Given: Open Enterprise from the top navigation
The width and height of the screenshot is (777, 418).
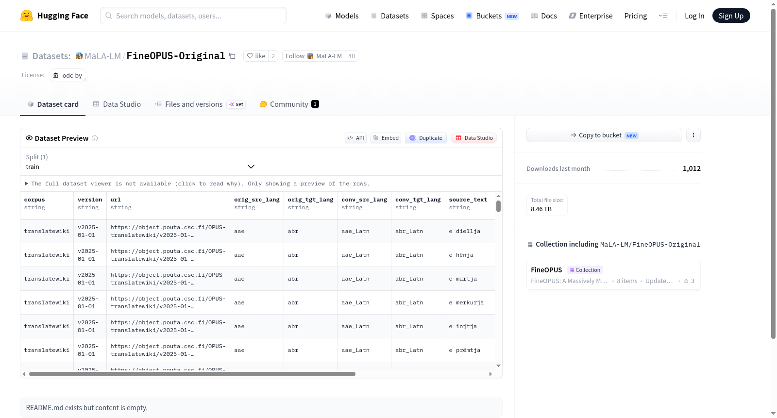Looking at the screenshot, I should 591,16.
